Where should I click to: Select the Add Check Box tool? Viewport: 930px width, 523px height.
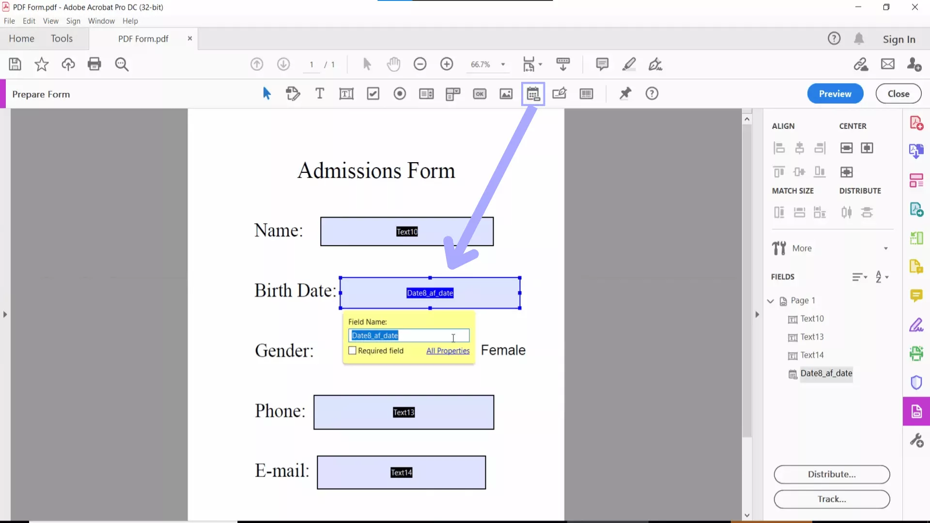click(x=373, y=94)
